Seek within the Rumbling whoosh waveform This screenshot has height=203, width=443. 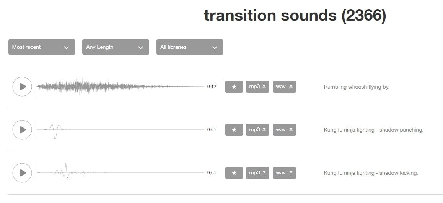[x=120, y=87]
